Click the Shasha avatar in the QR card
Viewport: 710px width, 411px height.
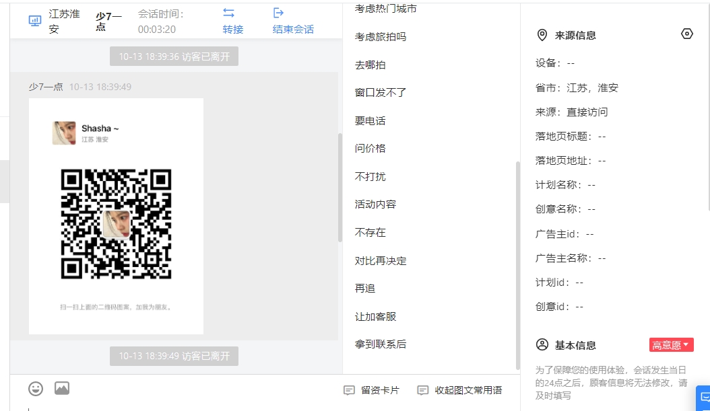(64, 133)
